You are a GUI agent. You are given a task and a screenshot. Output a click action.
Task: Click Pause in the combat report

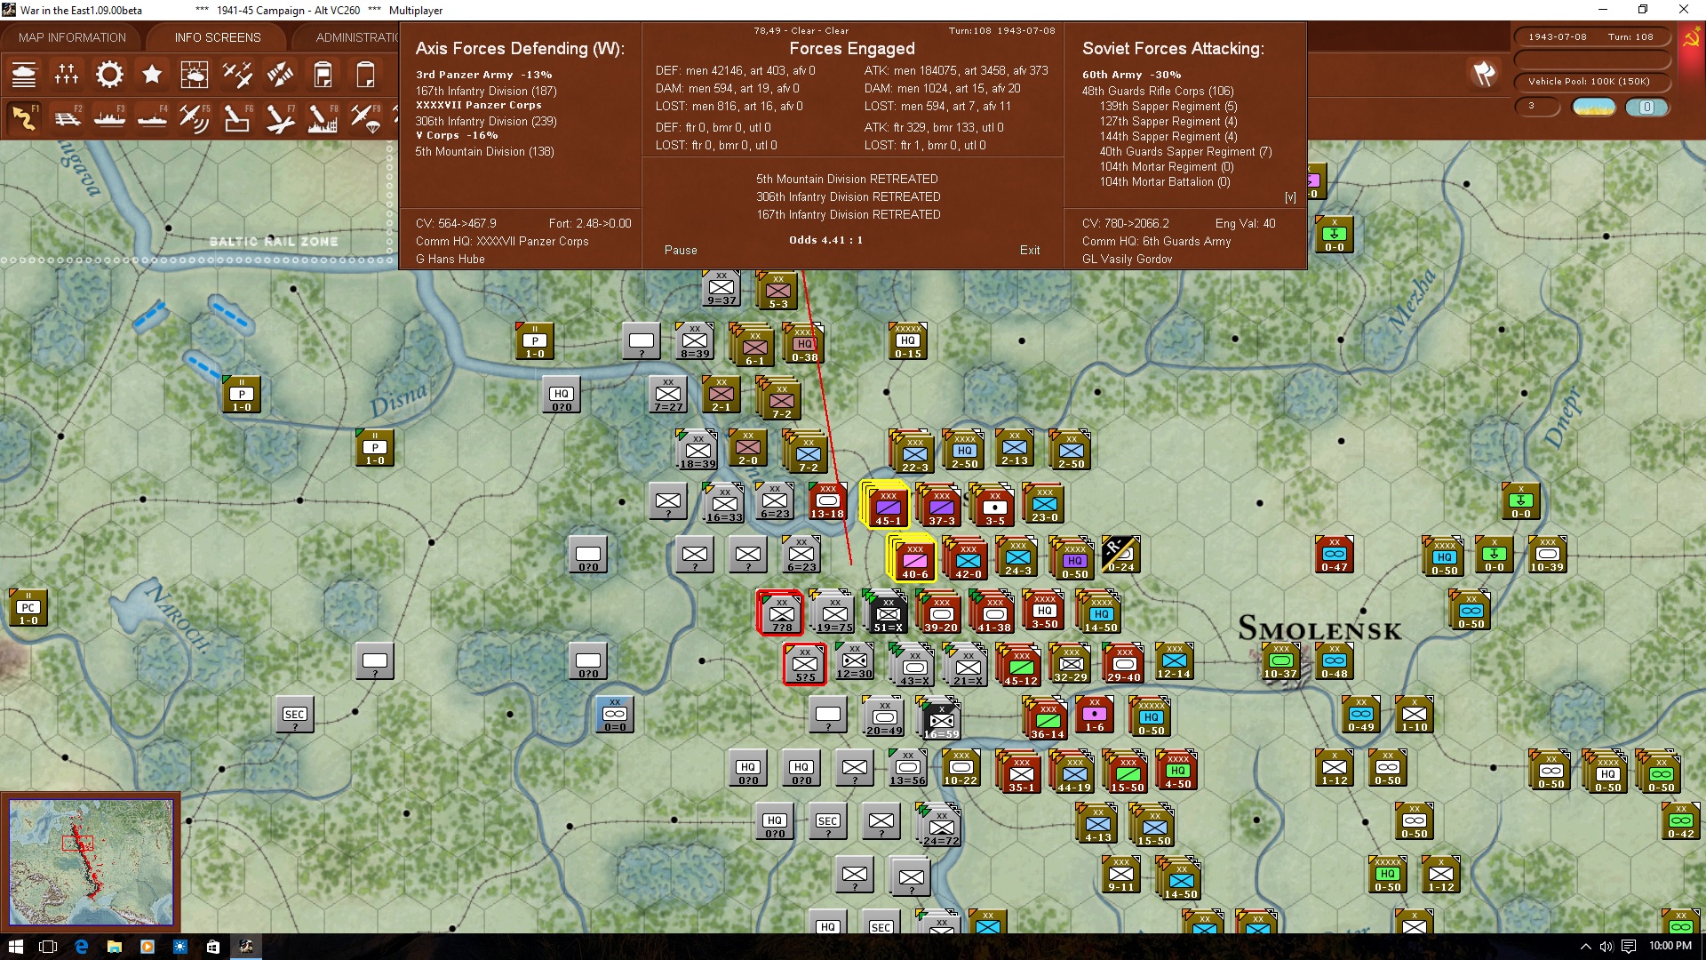681,251
